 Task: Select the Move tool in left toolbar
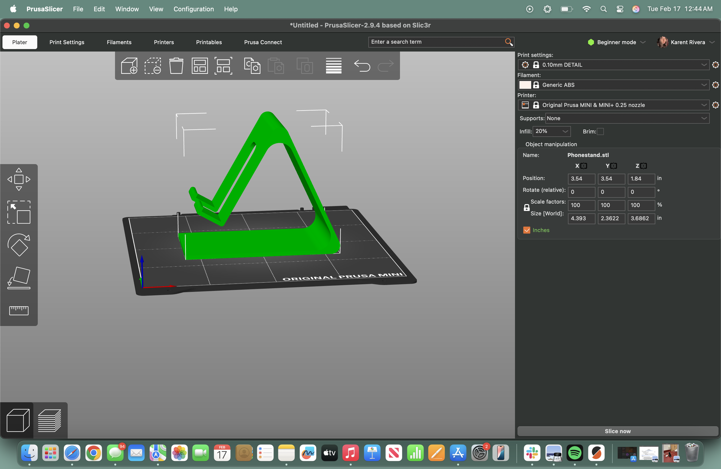click(19, 179)
